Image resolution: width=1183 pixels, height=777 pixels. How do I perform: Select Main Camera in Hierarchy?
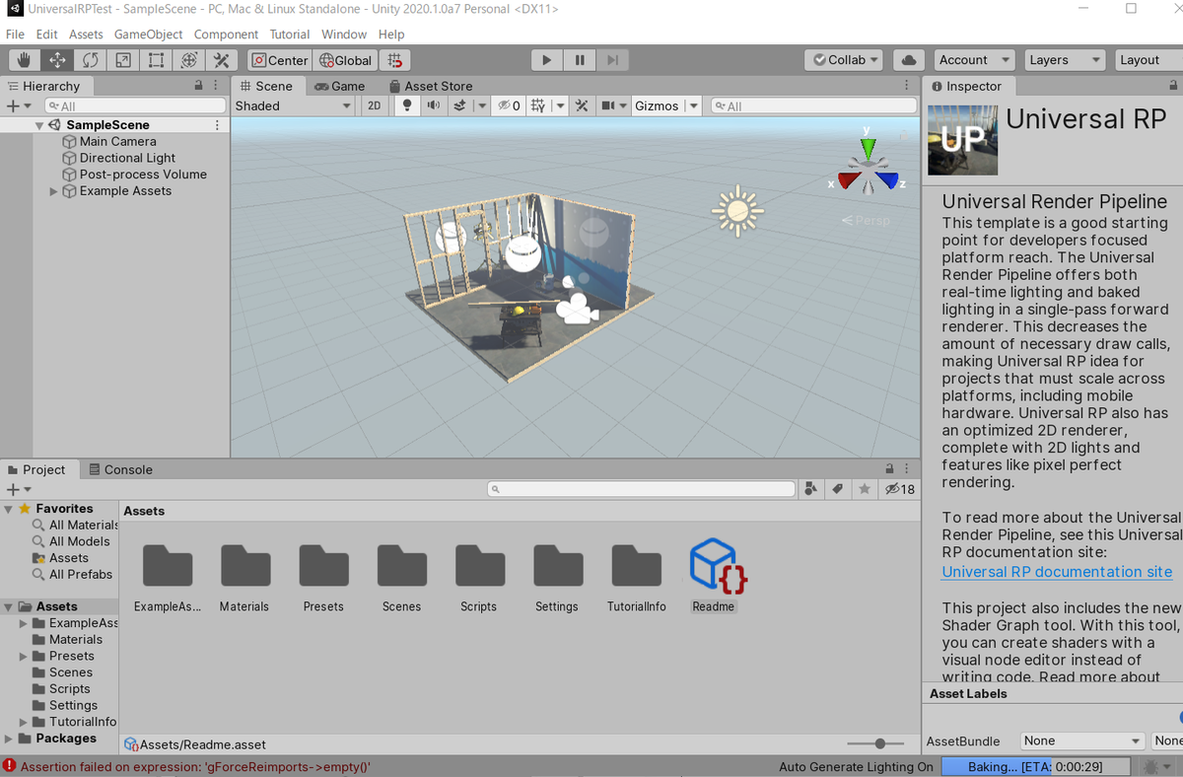(x=117, y=142)
